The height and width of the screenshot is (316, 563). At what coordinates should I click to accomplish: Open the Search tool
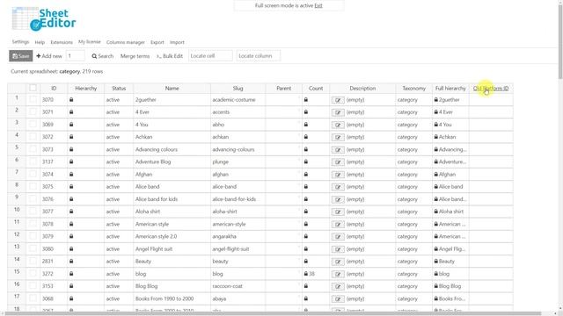pyautogui.click(x=103, y=56)
